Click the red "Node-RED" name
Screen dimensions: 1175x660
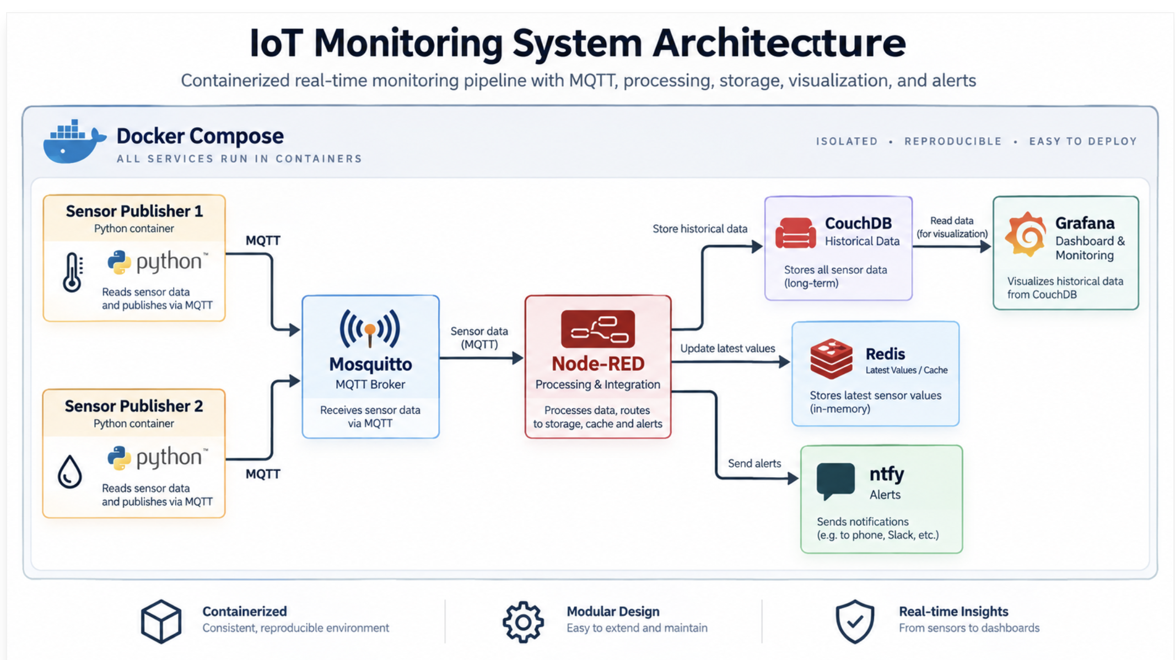pos(598,364)
